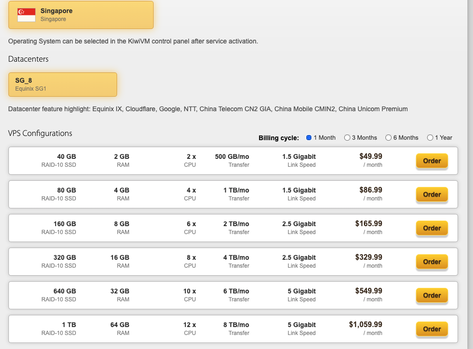Viewport: 473px width, 349px height.
Task: Click the 8 x CPU value
Action: pos(191,258)
